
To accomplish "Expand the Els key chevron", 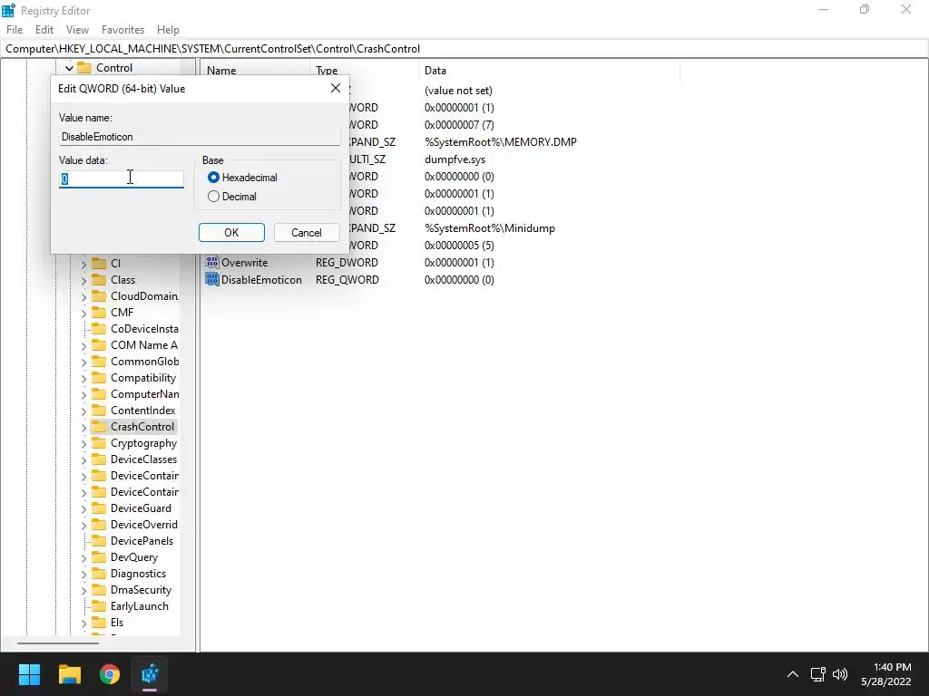I will pos(83,623).
